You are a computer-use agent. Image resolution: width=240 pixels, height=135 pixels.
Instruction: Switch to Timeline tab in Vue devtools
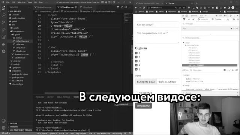pyautogui.click(x=216, y=19)
